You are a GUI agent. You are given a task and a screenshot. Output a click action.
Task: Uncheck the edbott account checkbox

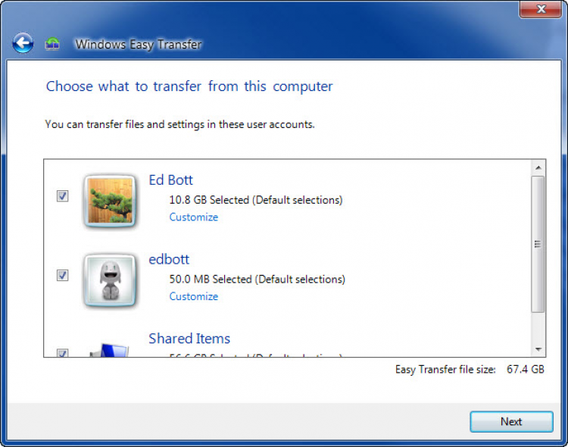point(63,276)
